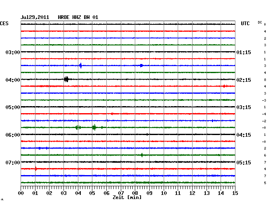
Task: Click minute tick label 04 on the axis
Action: (78, 193)
